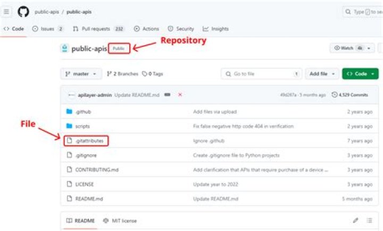Viewport: 383px width, 231px height.
Task: Focus the Type / to search field
Action: click(363, 12)
